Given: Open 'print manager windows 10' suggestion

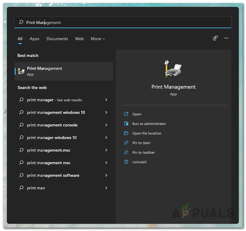Looking at the screenshot, I should 64,138.
